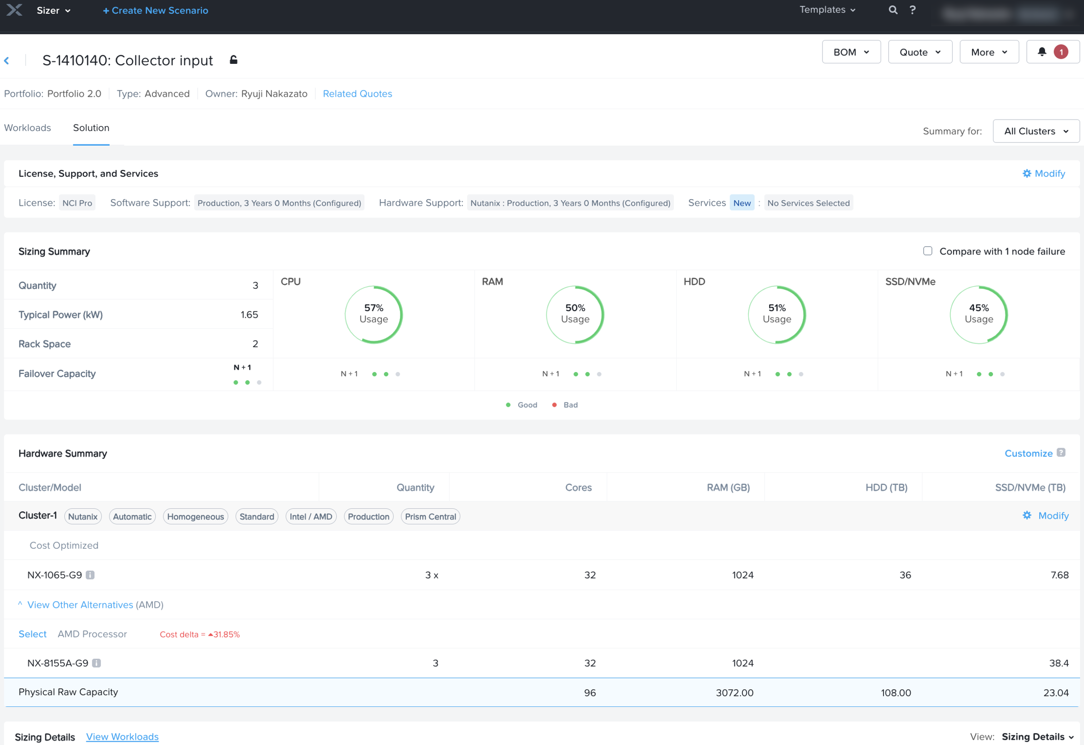The image size is (1084, 745).
Task: Click the Cost delta 31.85% text
Action: (200, 634)
